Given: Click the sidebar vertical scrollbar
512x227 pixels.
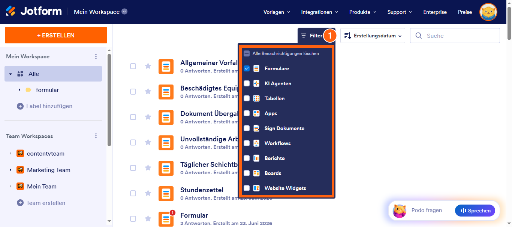Looking at the screenshot, I should tap(109, 99).
